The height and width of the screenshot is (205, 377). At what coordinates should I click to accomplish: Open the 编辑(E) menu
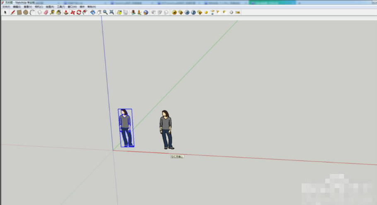tap(17, 7)
